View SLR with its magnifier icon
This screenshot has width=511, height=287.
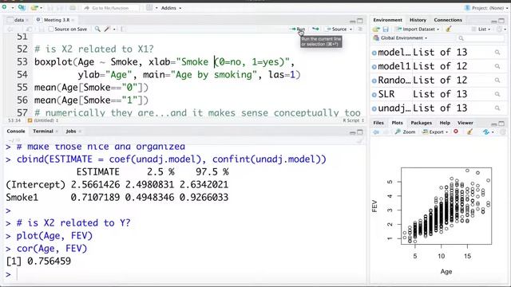tap(497, 94)
